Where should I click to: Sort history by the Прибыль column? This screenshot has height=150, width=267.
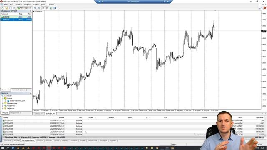(x=259, y=117)
